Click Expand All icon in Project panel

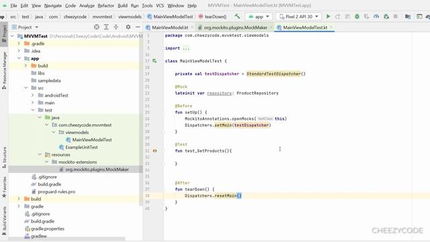click(106, 27)
